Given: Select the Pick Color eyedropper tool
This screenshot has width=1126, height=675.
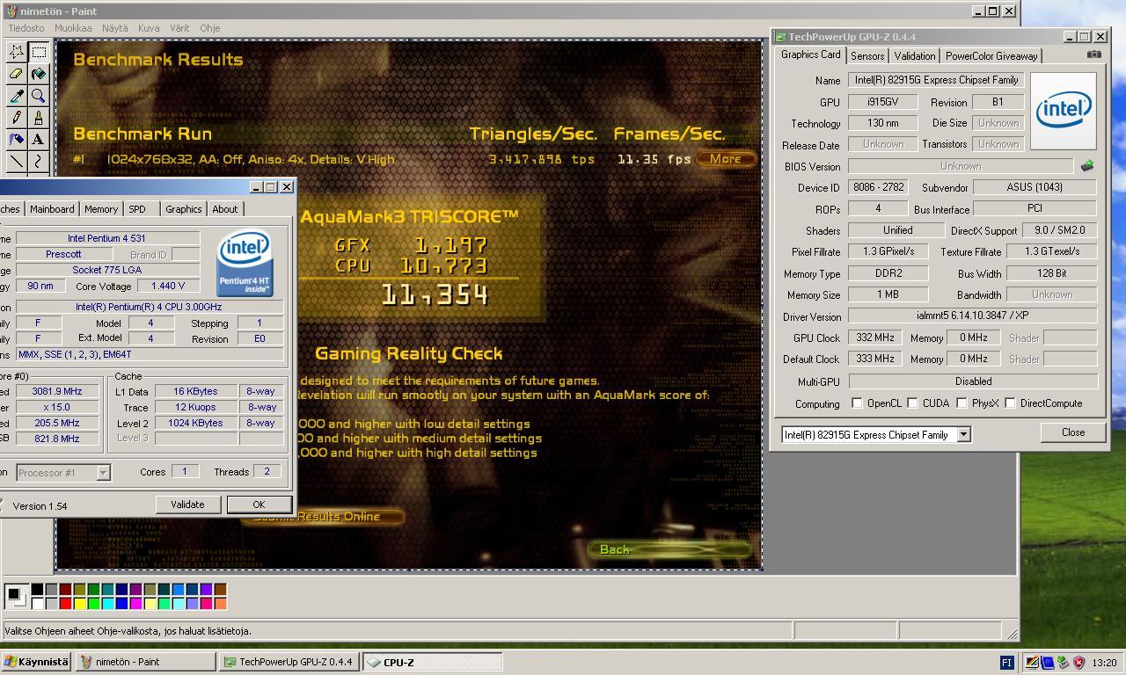Looking at the screenshot, I should pos(16,96).
